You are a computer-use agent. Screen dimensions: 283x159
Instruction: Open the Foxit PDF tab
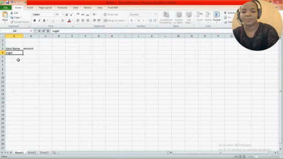coord(113,8)
